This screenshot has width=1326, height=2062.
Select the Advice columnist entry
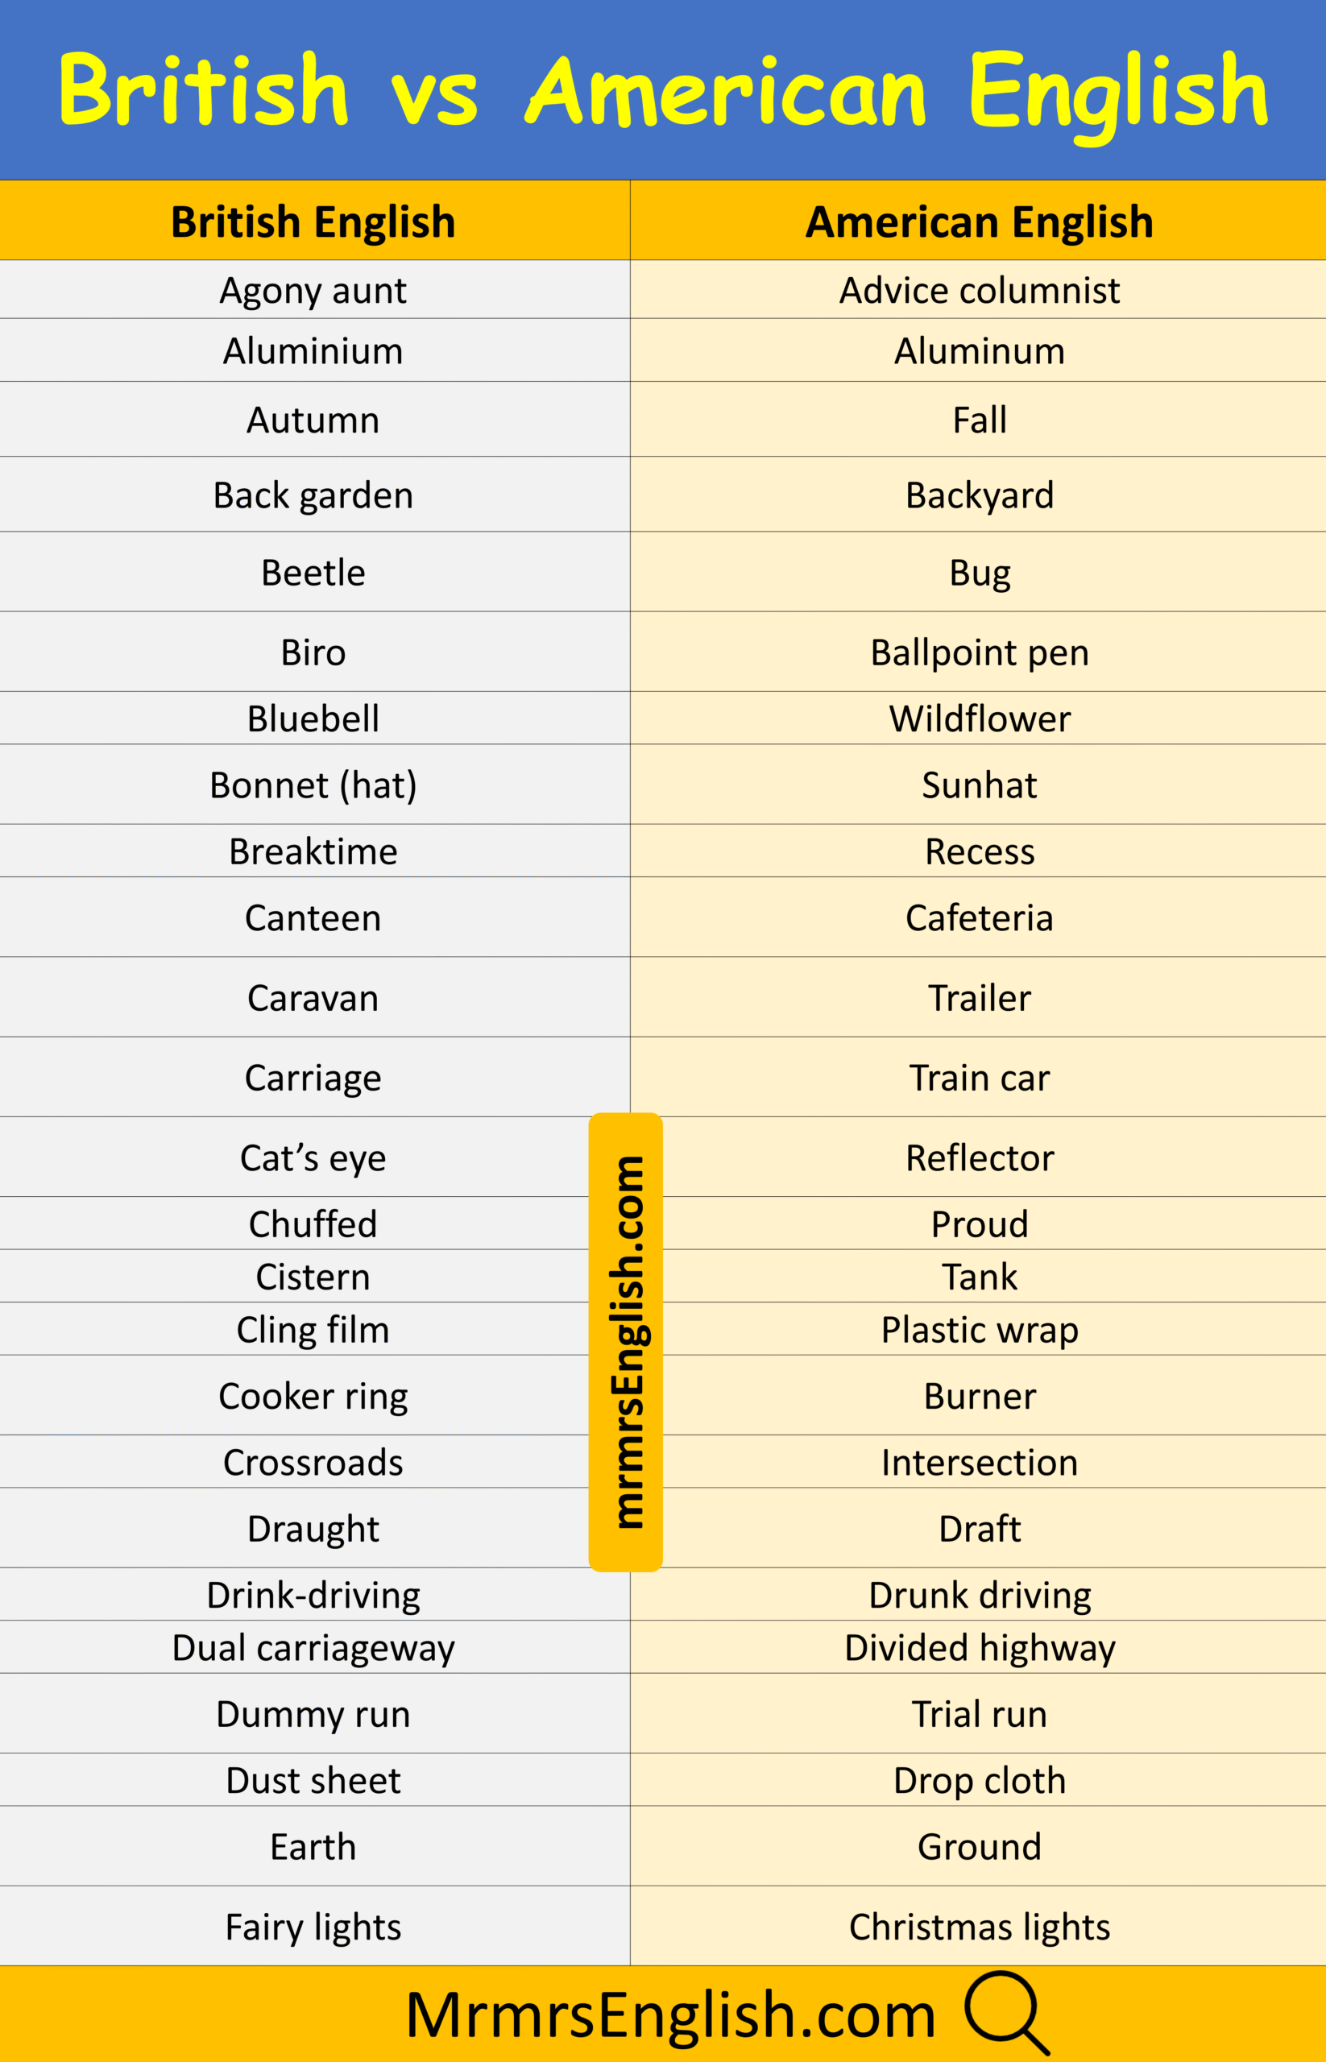[x=978, y=290]
